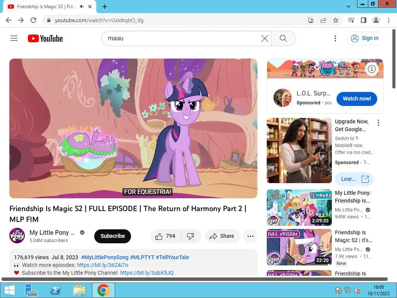This screenshot has width=397, height=298.
Task: Click the ad info icon
Action: click(x=372, y=69)
